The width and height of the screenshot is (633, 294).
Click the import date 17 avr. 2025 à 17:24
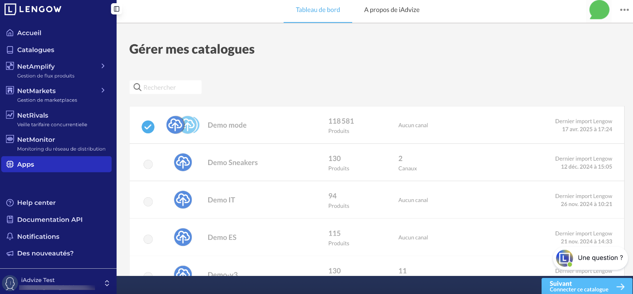(x=587, y=129)
